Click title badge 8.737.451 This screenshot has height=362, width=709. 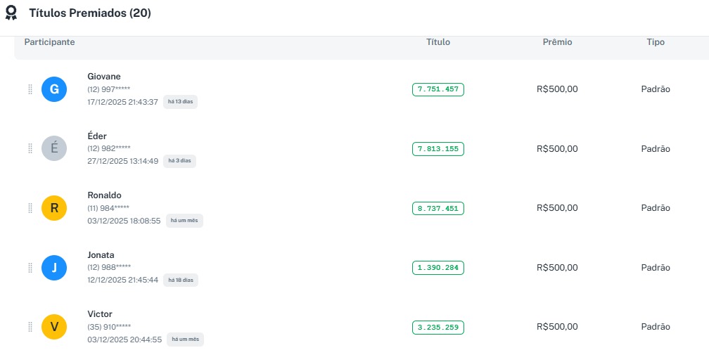click(437, 208)
